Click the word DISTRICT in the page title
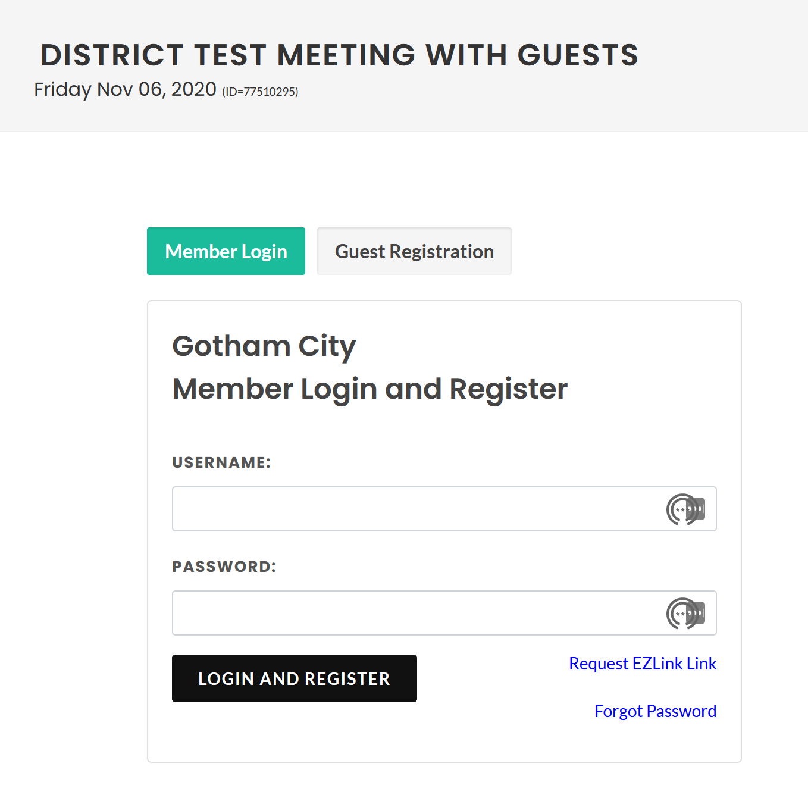 coord(112,55)
